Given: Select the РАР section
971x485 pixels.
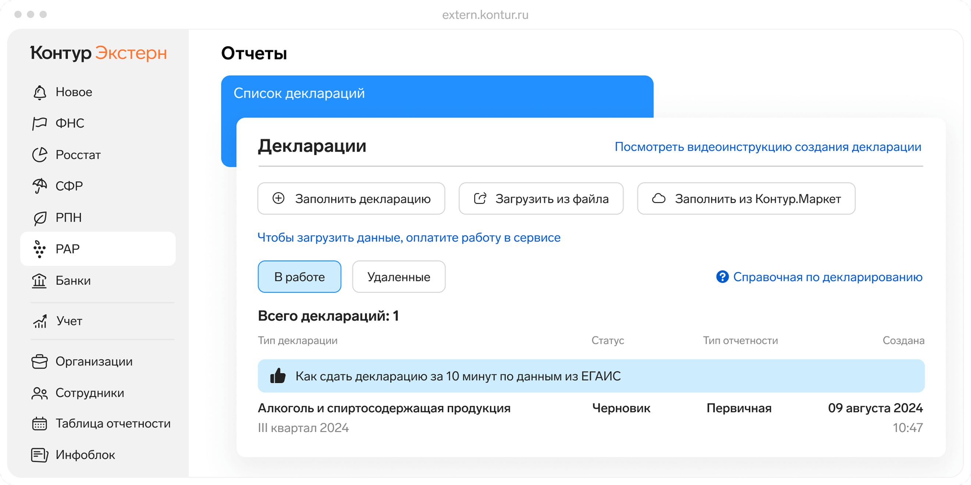Looking at the screenshot, I should click(67, 248).
